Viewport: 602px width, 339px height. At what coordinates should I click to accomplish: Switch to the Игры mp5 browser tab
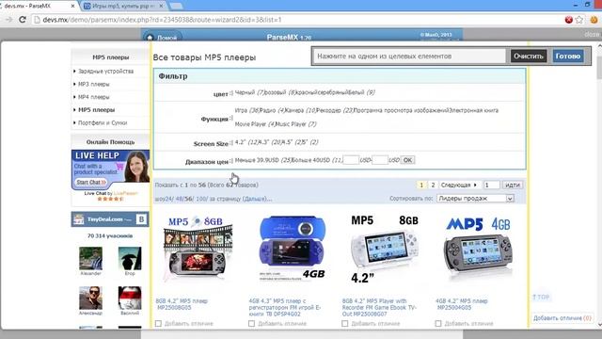(x=123, y=7)
